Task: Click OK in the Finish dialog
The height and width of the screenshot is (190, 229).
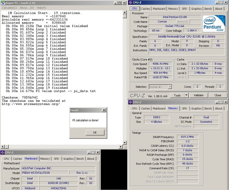Action: 95,132
